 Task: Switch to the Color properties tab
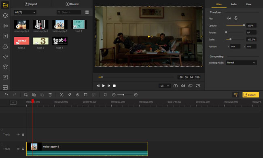coord(248,4)
